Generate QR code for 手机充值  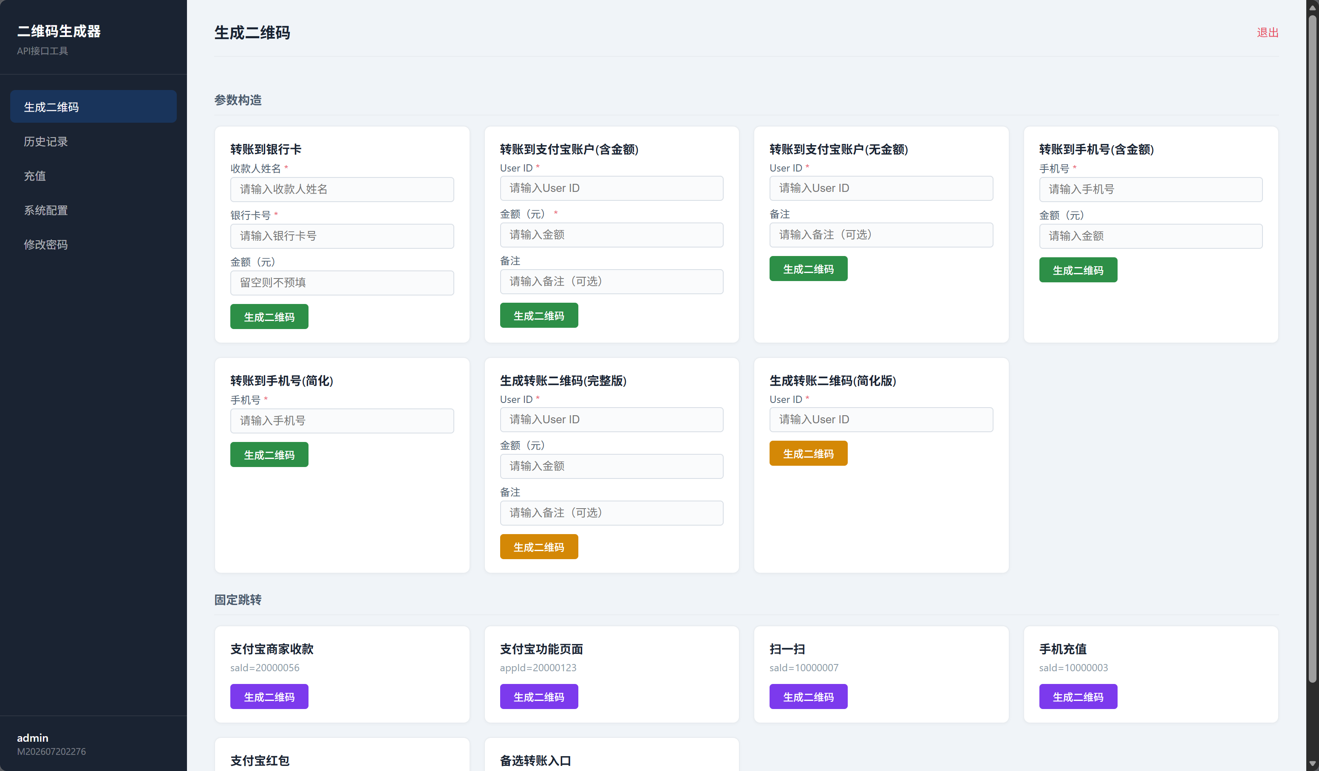click(1078, 697)
